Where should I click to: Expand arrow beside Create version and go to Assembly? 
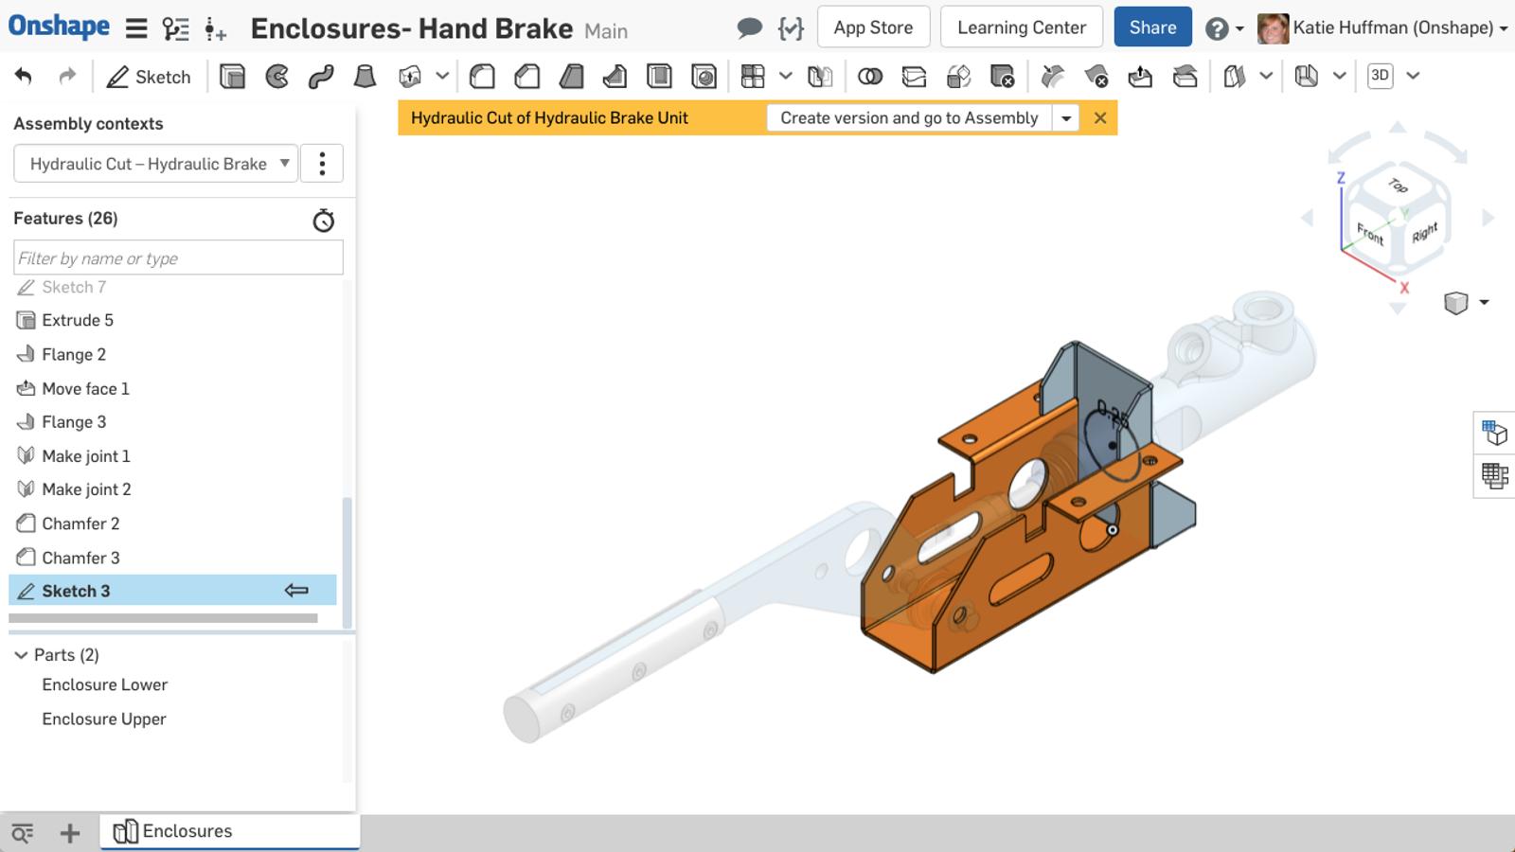[x=1066, y=118]
